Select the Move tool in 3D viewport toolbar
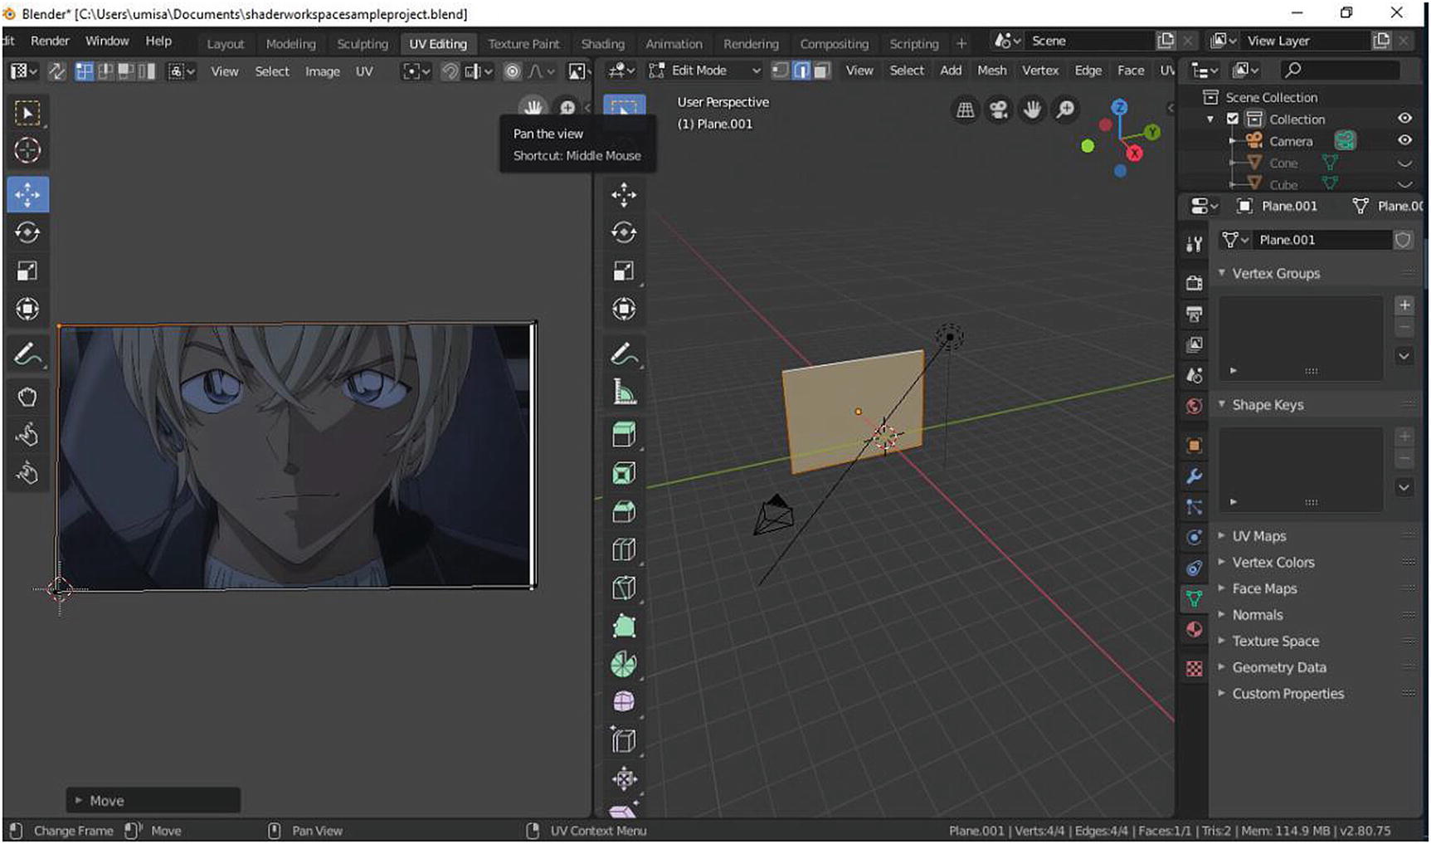Screen dimensions: 1431x844 624,195
